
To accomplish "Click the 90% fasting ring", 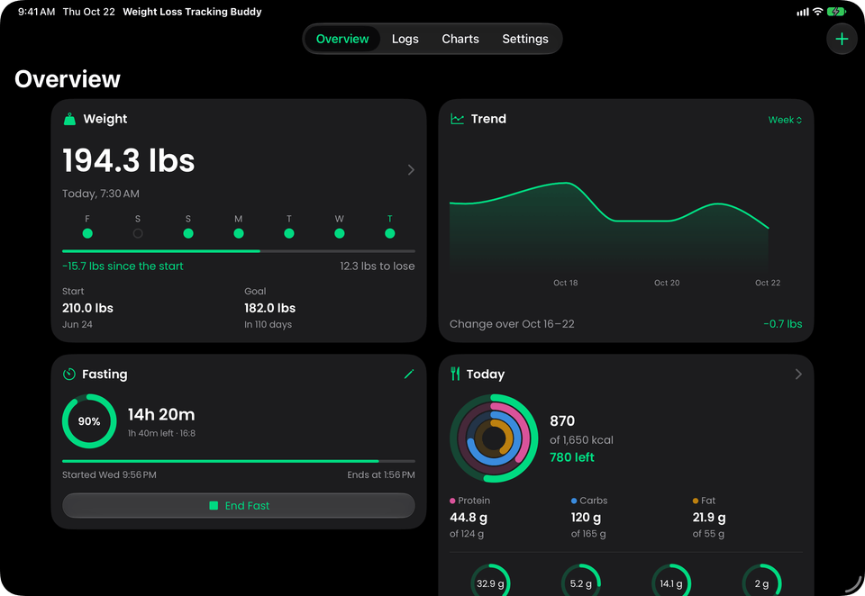I will pos(89,421).
